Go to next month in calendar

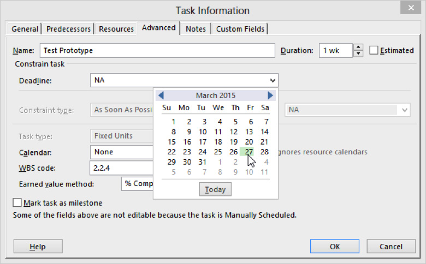(270, 95)
